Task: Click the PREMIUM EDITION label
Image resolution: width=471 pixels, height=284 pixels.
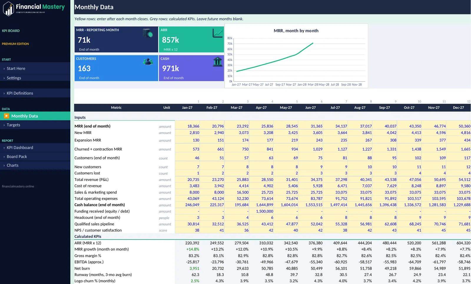Action: tap(15, 44)
